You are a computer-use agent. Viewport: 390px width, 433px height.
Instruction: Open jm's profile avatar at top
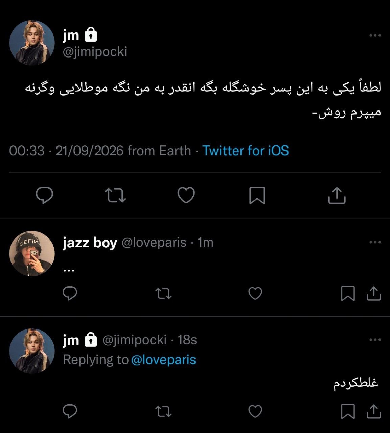coord(32,43)
